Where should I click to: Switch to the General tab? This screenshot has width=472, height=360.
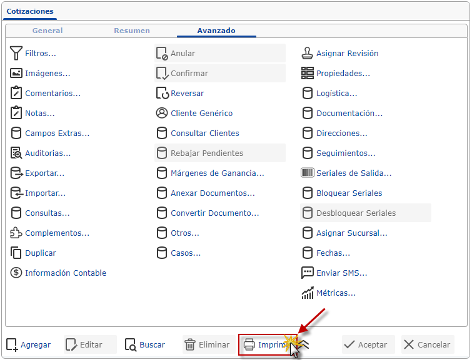[48, 31]
